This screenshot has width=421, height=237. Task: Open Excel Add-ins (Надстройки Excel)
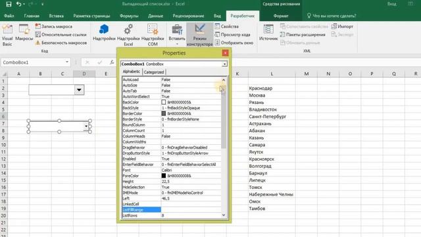(128, 35)
